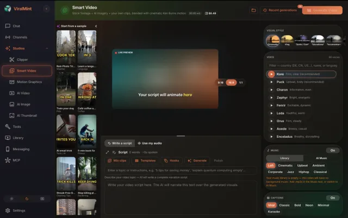Open the AI email trick sample
This screenshot has height=218, width=348.
pos(66,132)
